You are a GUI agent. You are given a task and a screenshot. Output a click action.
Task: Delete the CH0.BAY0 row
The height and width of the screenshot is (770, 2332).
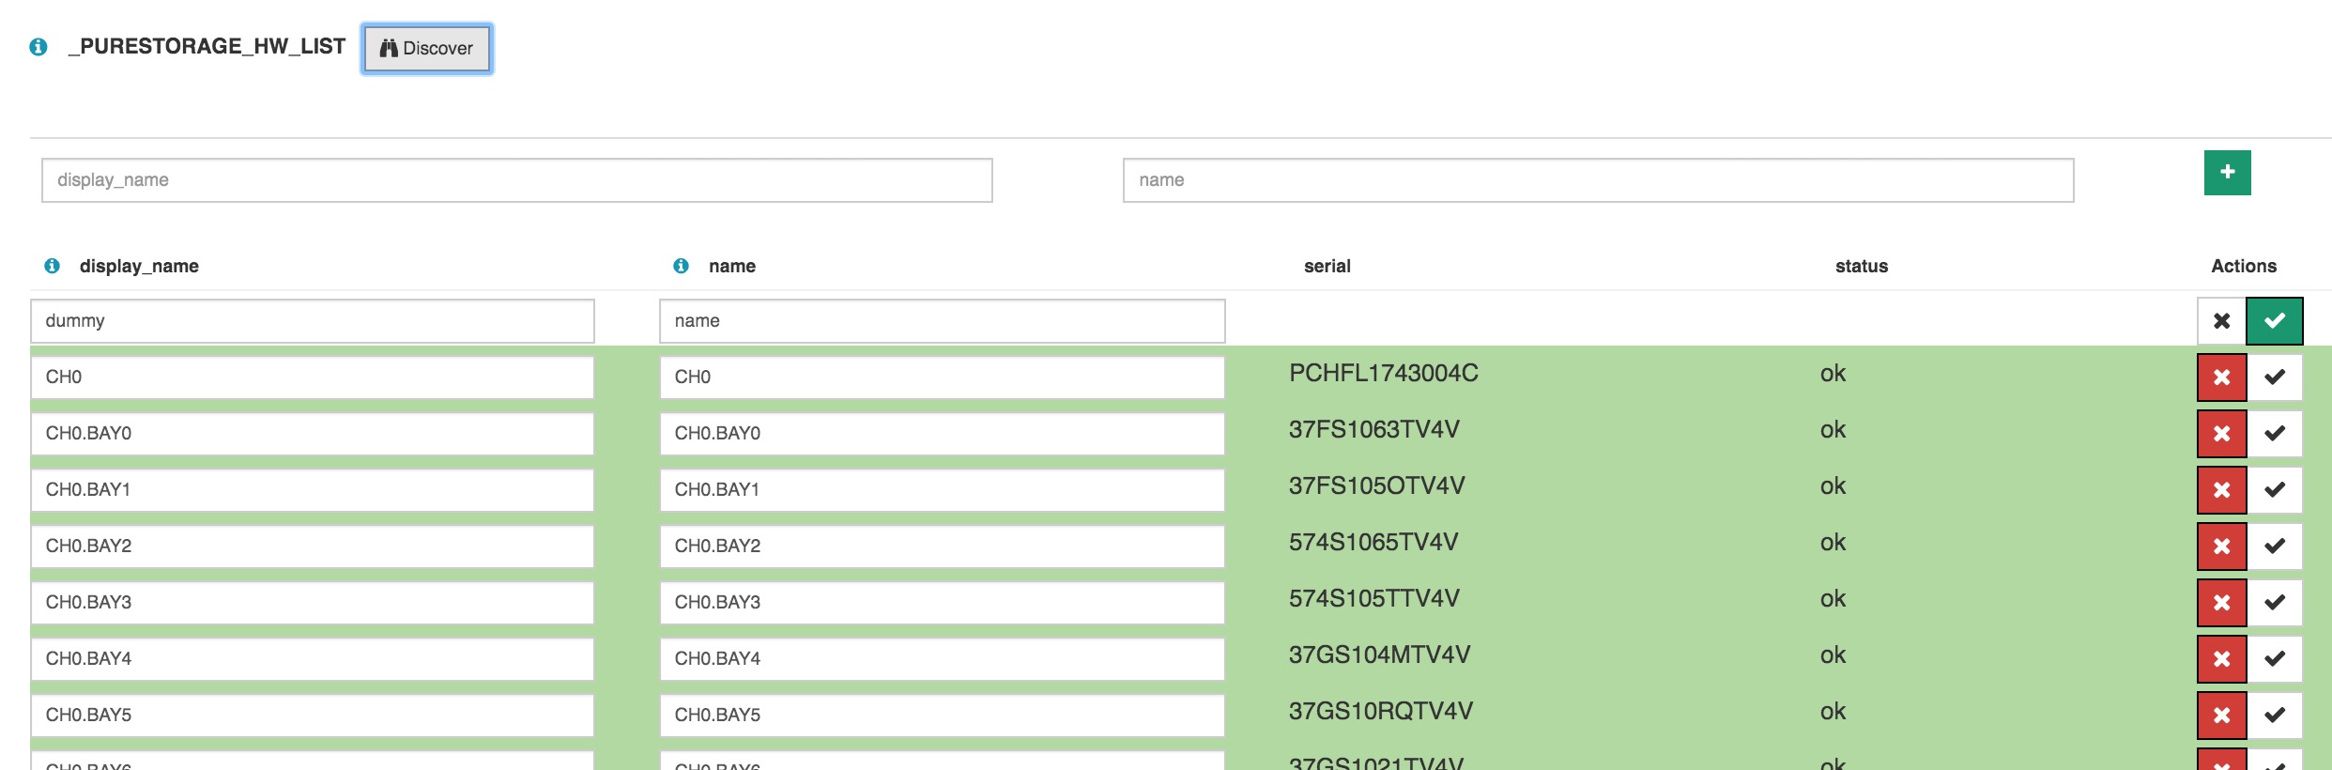2221,434
